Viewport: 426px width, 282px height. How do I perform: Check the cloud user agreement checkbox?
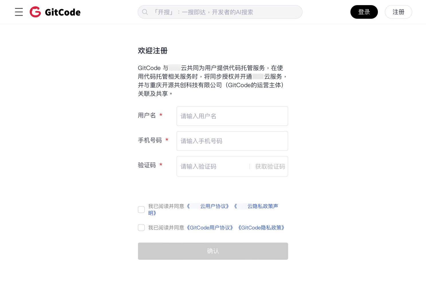[x=141, y=209]
